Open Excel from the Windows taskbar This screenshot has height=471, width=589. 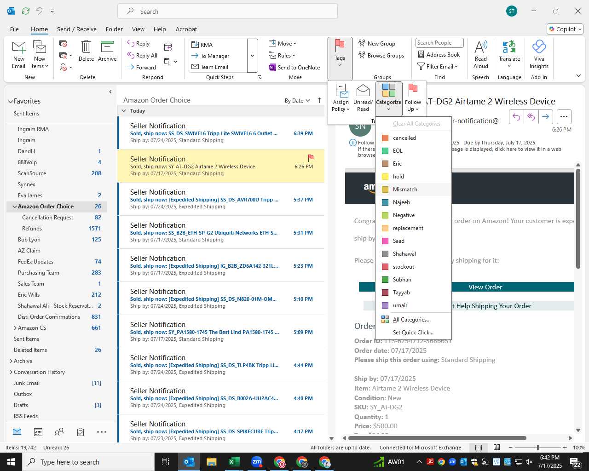tap(234, 462)
